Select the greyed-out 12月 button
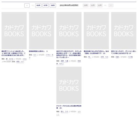 click(x=100, y=6)
